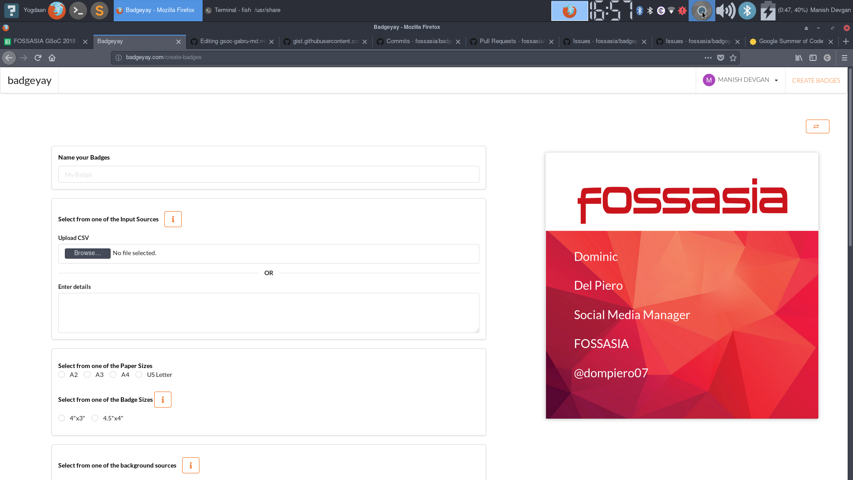
Task: Close the Badgeyay tab
Action: point(179,42)
